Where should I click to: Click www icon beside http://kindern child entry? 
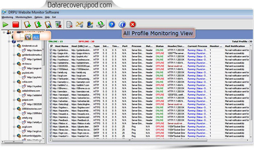24,50
